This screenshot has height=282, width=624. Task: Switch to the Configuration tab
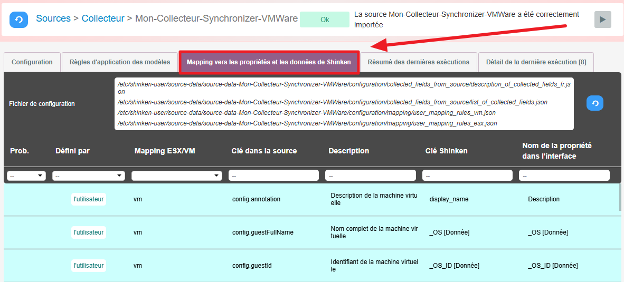32,62
